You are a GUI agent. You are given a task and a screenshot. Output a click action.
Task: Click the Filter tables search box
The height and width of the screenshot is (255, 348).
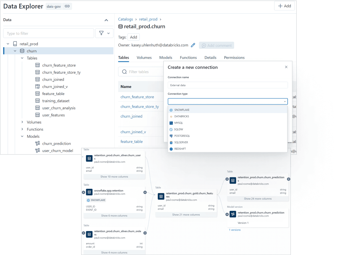tap(141, 72)
